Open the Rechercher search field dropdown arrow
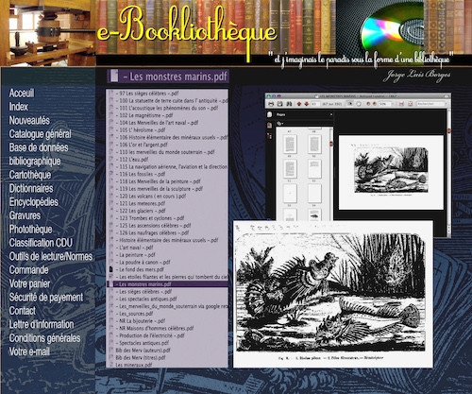Image resolution: width=472 pixels, height=394 pixels. coord(446,104)
